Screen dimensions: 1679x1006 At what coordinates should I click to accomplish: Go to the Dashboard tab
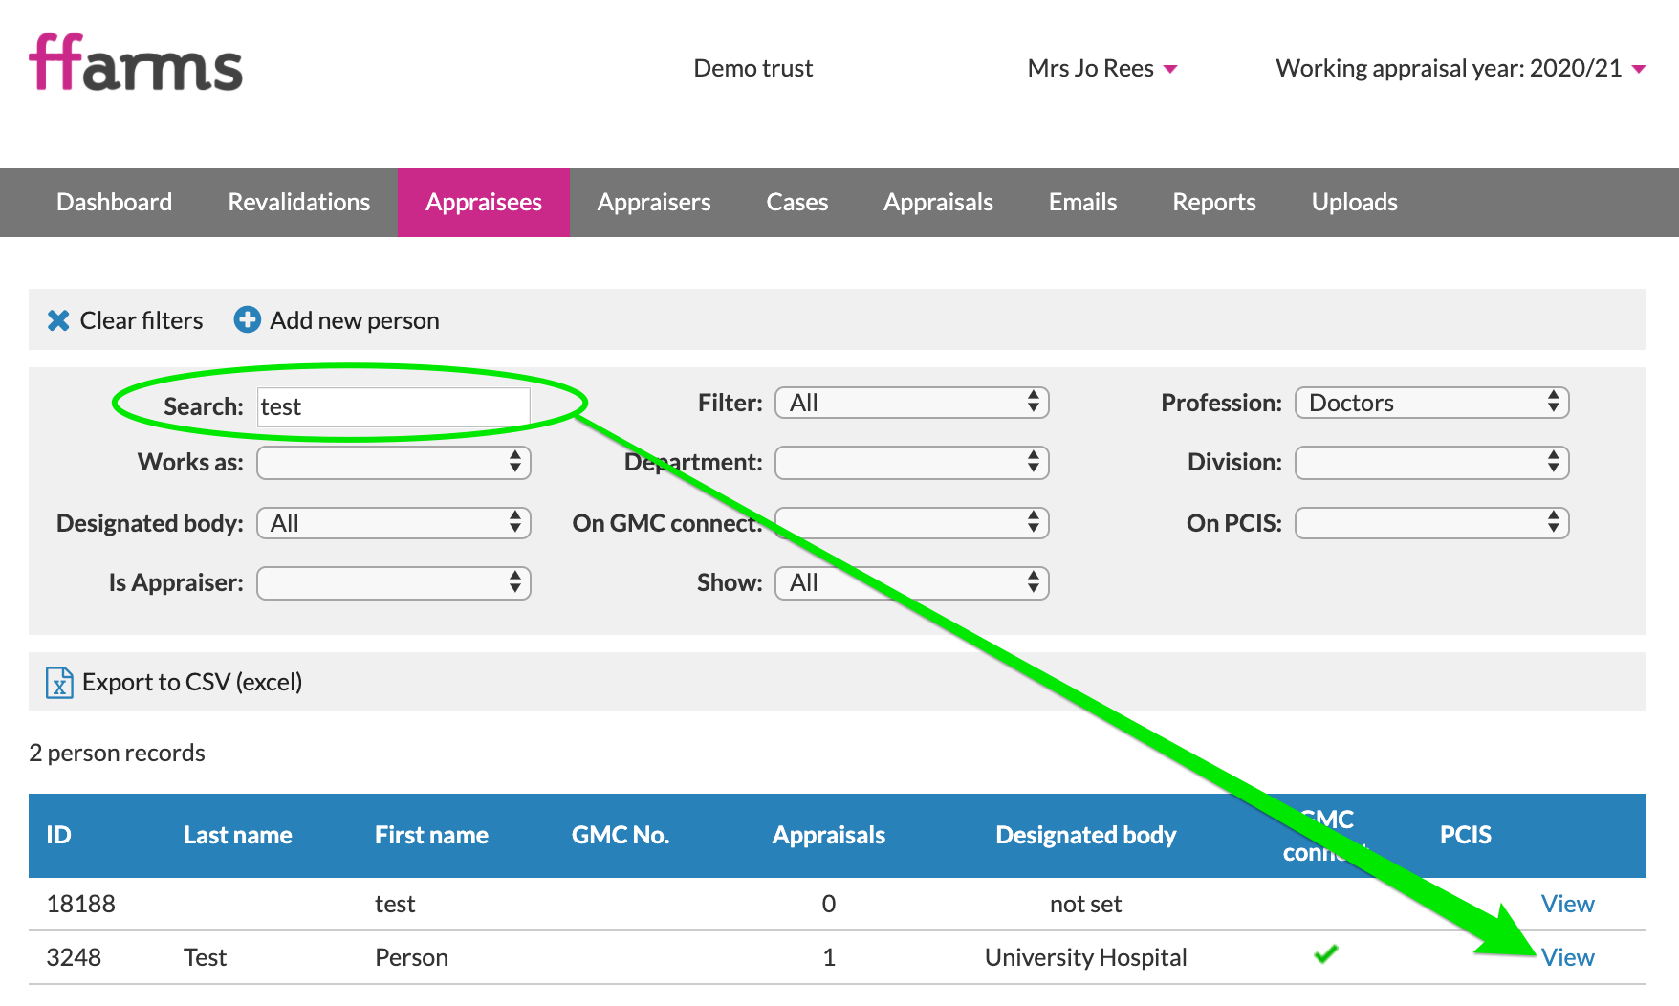point(114,203)
